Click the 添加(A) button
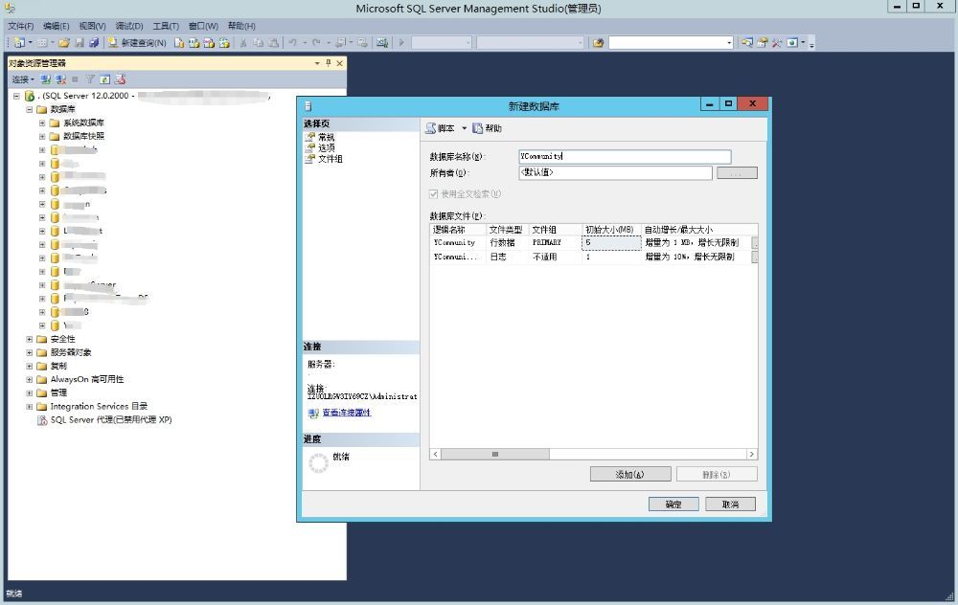This screenshot has width=958, height=605. pos(630,475)
